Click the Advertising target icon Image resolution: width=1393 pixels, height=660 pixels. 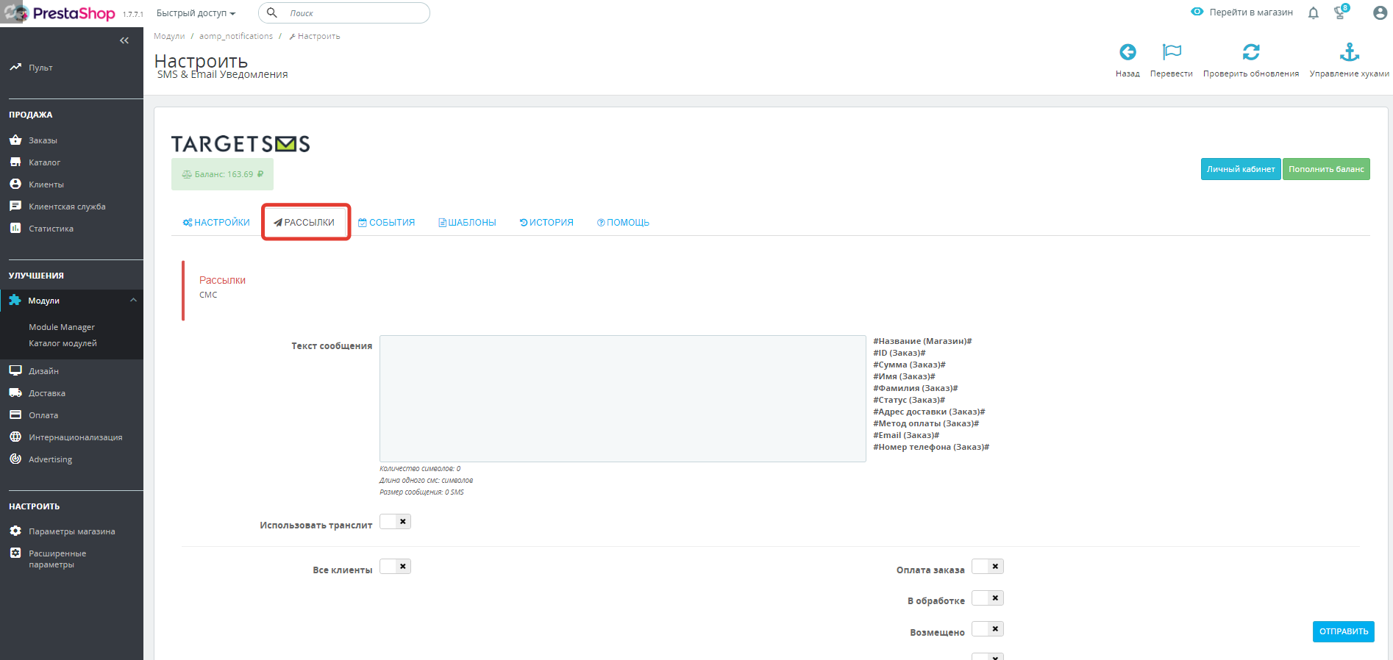[15, 459]
